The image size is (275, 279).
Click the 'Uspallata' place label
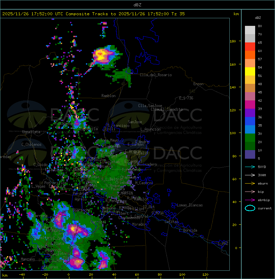31,132
